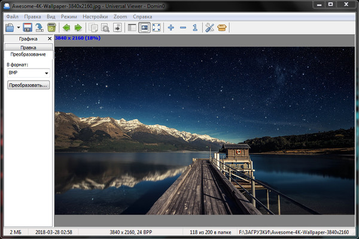This screenshot has height=239, width=359.
Task: Go to next file with green right arrow
Action: pyautogui.click(x=78, y=27)
